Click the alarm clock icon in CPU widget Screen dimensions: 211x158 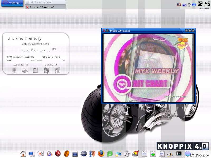(46, 71)
